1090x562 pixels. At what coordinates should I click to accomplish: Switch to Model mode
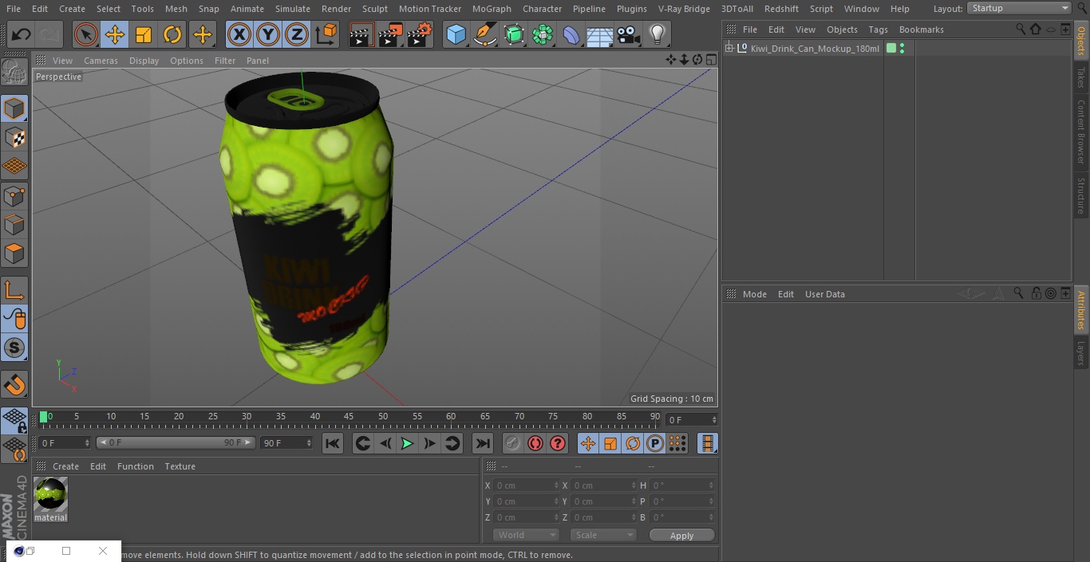(x=14, y=108)
